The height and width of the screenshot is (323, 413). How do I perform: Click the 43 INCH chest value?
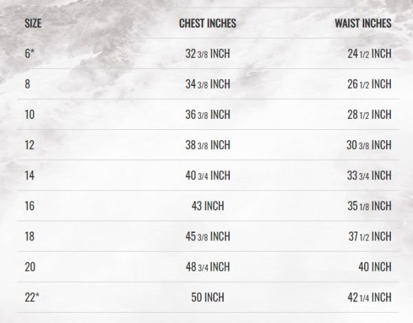point(207,205)
